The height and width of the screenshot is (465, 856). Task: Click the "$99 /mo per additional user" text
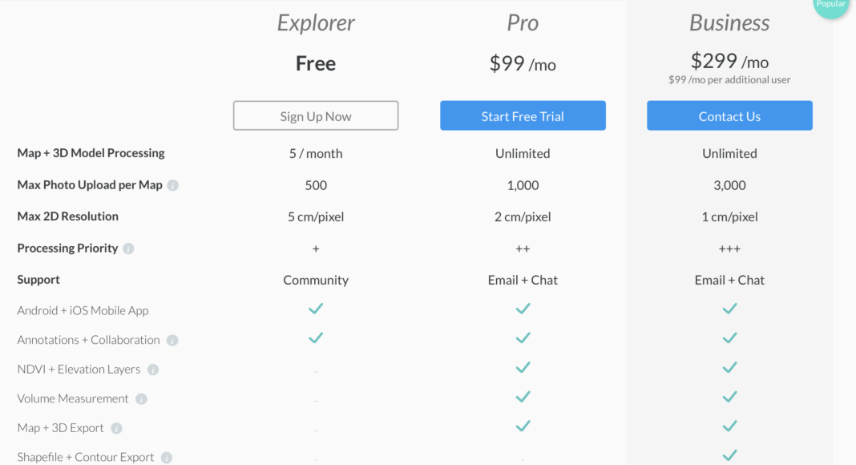pos(729,80)
